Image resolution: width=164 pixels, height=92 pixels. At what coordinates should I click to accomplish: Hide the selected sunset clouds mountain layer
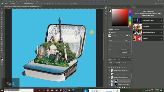pyautogui.click(x=109, y=81)
